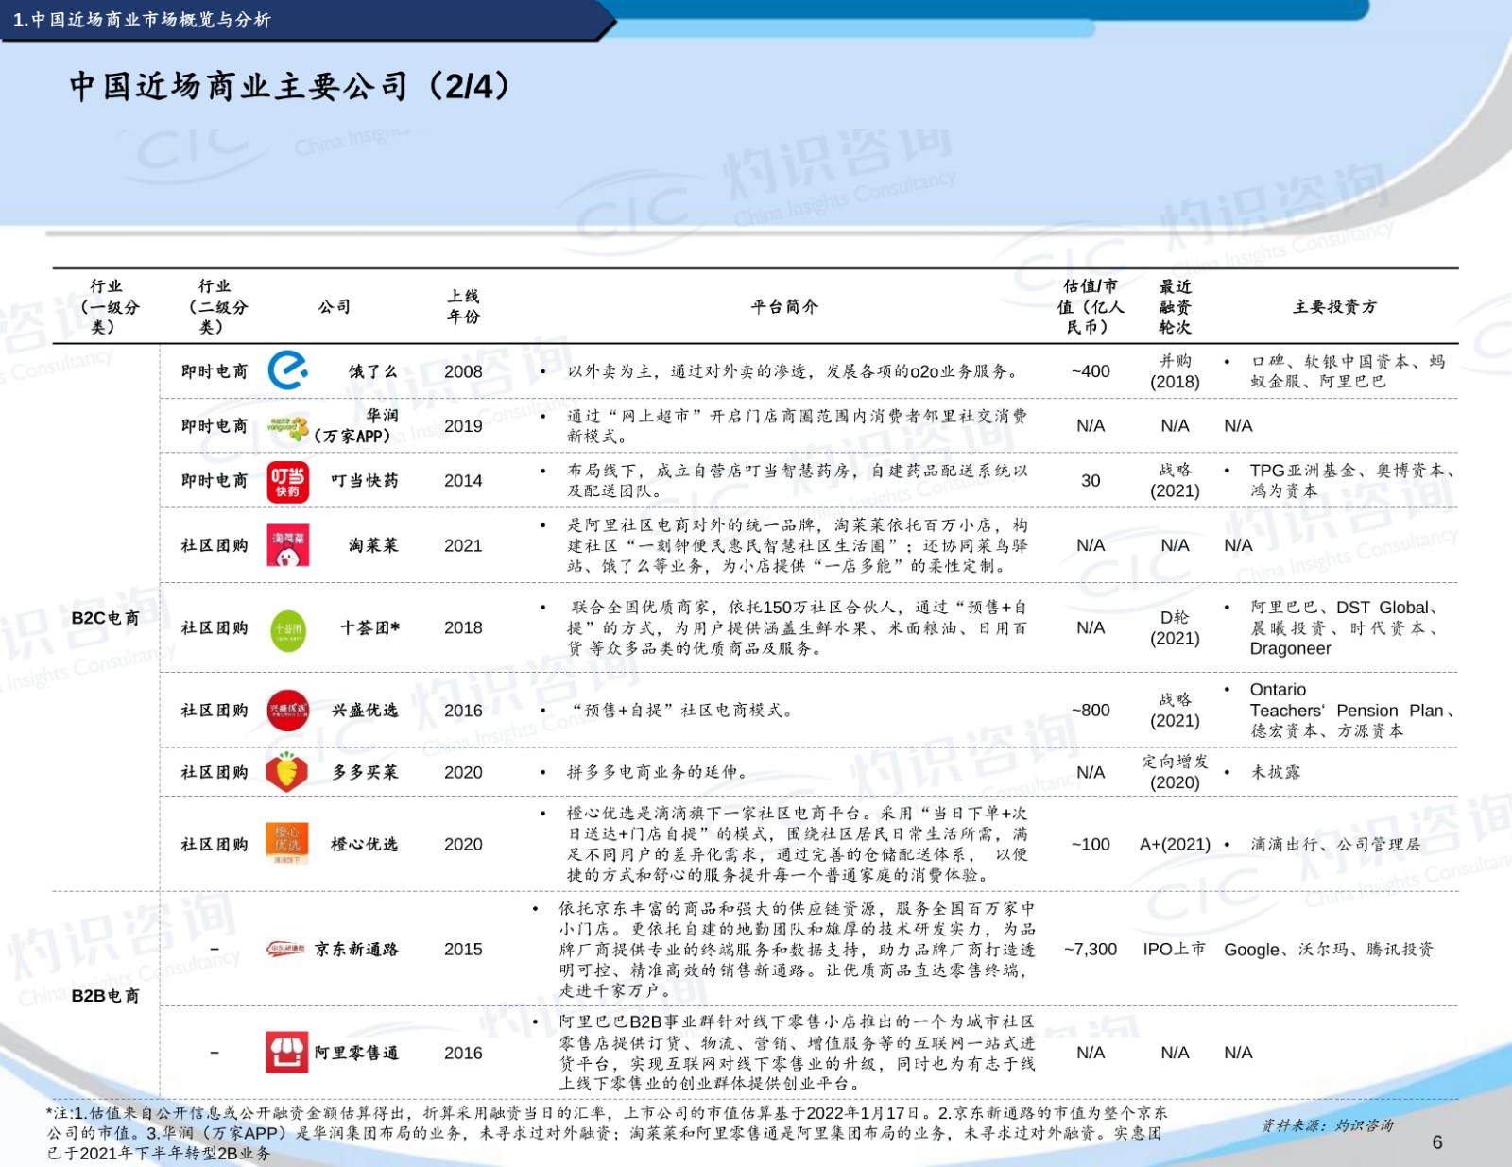The height and width of the screenshot is (1167, 1512).
Task: Click the footnote beginning *注:1.估值来自公开信息
Action: coord(607,1133)
